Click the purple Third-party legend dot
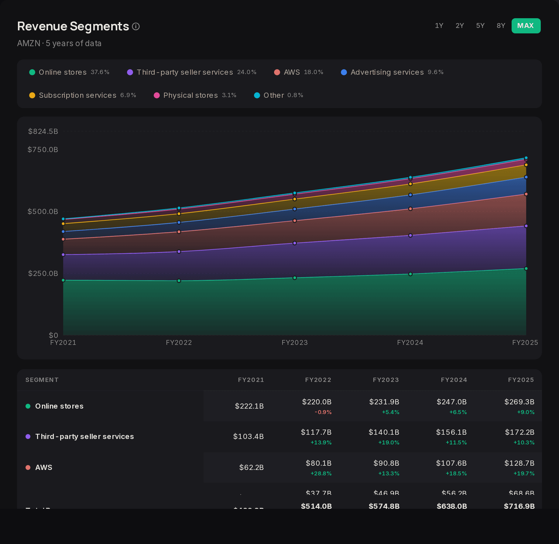 130,72
